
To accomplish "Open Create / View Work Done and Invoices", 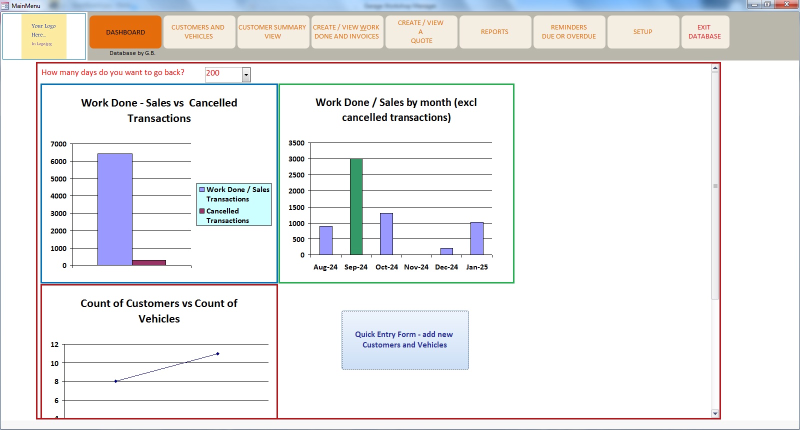I will tap(346, 32).
